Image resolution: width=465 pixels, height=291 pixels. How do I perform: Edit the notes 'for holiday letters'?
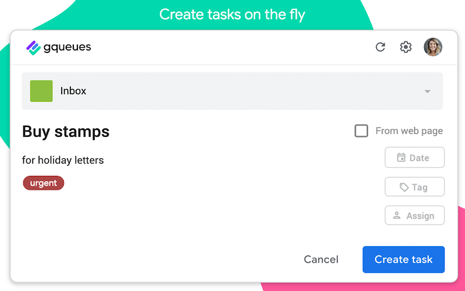pyautogui.click(x=63, y=160)
